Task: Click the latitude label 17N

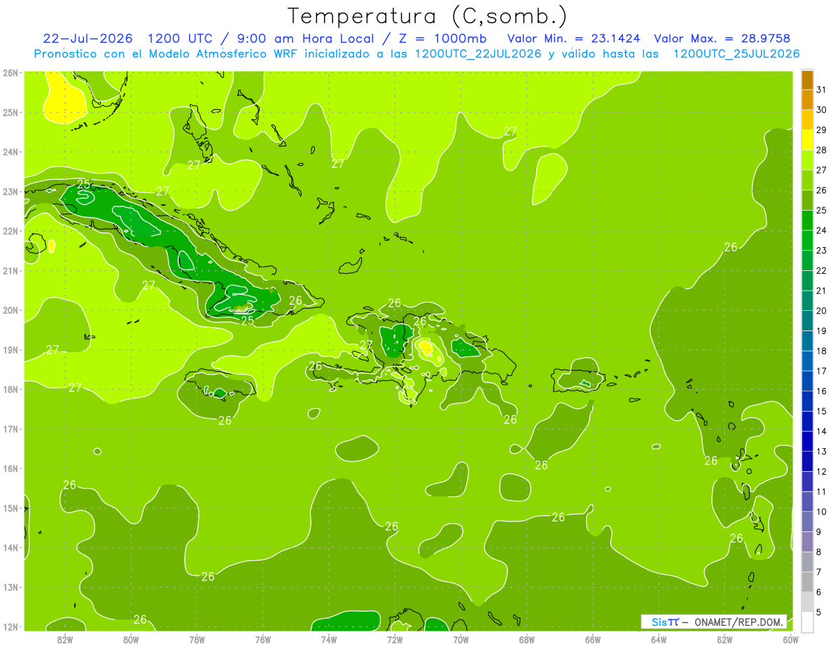Action: 10,429
